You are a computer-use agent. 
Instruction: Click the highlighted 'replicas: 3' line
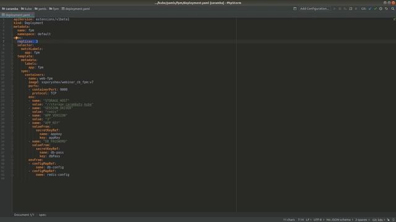coord(27,41)
